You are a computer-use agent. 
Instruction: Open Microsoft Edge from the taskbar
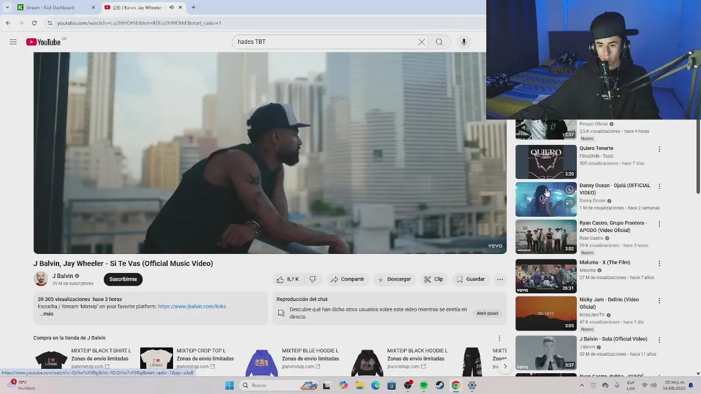click(376, 385)
